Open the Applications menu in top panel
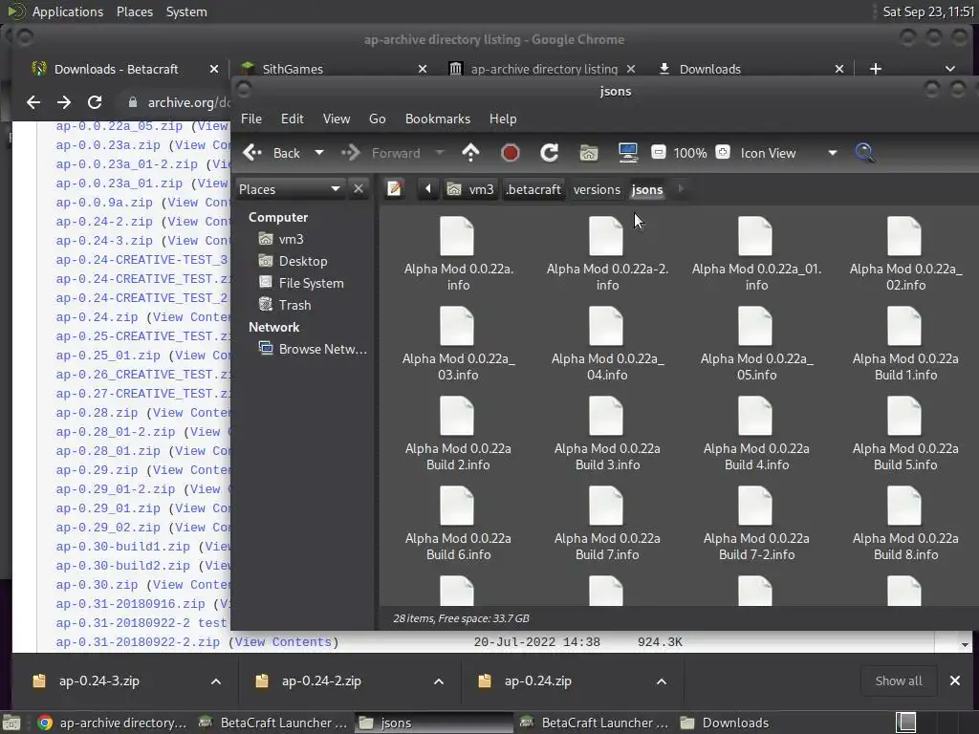Viewport: 979px width, 734px height. (x=68, y=11)
